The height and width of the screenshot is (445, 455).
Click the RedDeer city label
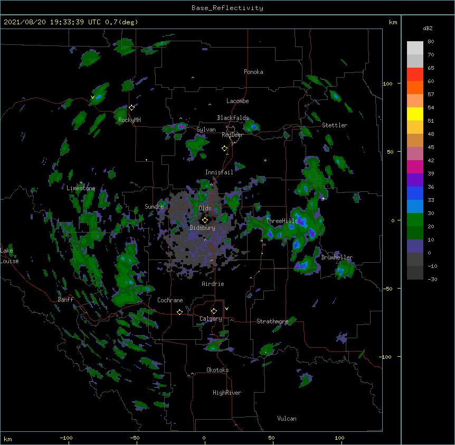coord(232,135)
